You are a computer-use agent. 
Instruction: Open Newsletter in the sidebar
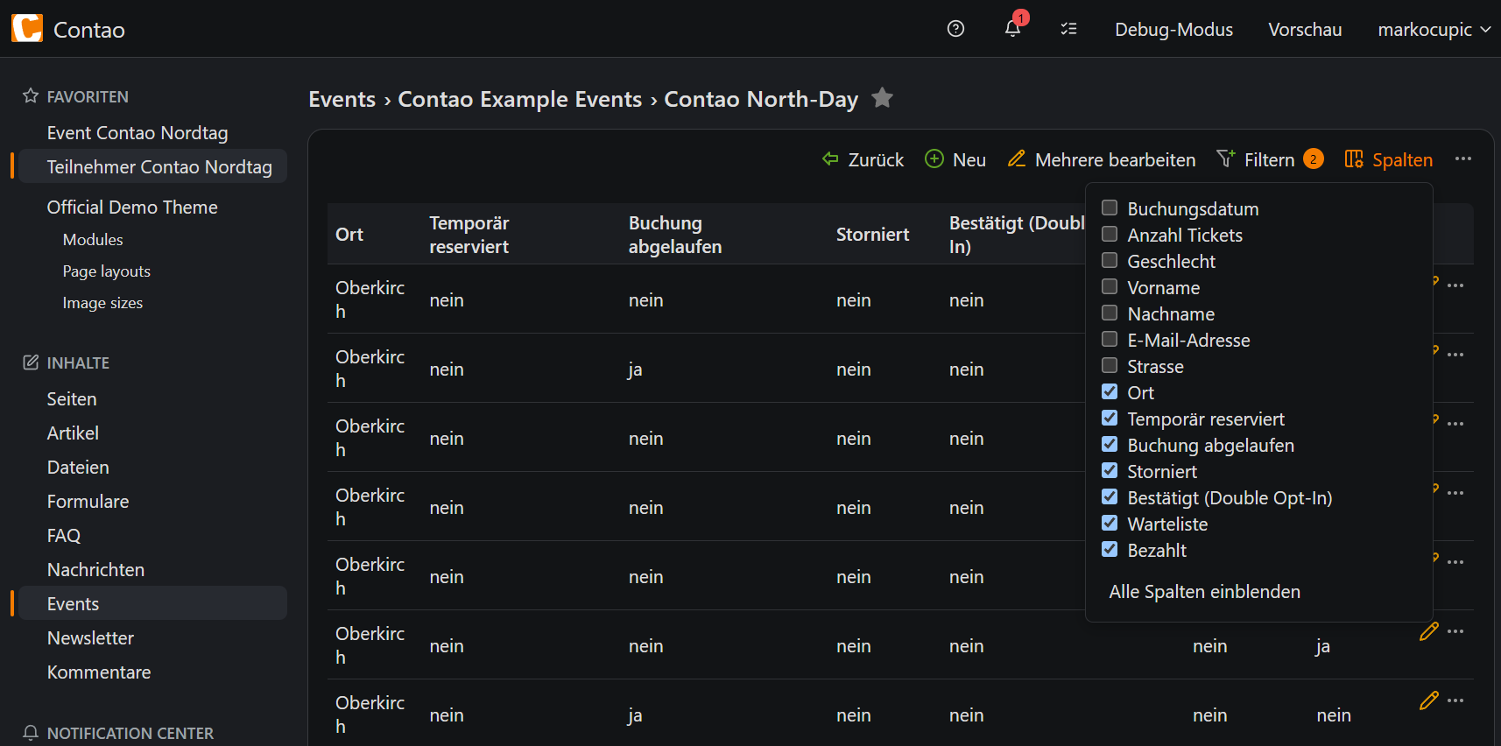pos(90,637)
